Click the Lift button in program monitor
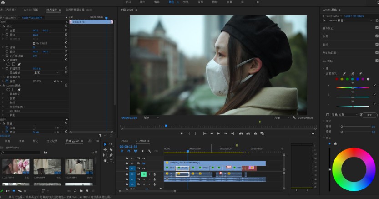This screenshot has width=379, height=199. 241,133
